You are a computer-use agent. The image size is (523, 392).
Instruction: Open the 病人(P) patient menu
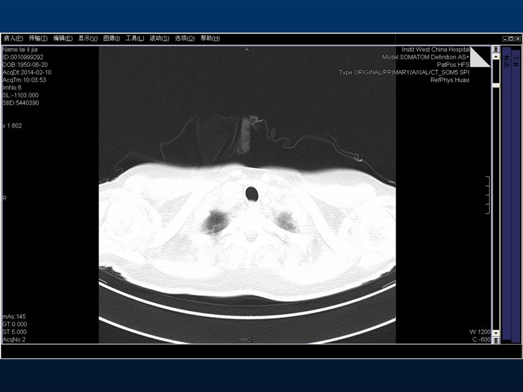(13, 39)
